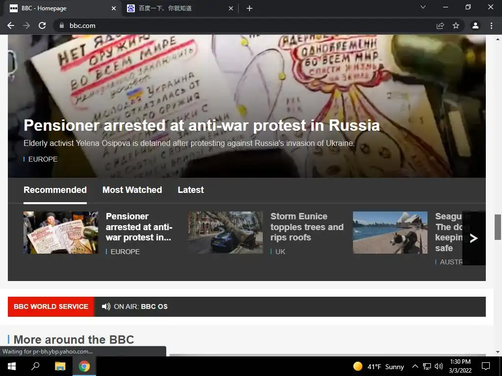Reload the bbc.com page
This screenshot has height=376, width=502.
[42, 25]
